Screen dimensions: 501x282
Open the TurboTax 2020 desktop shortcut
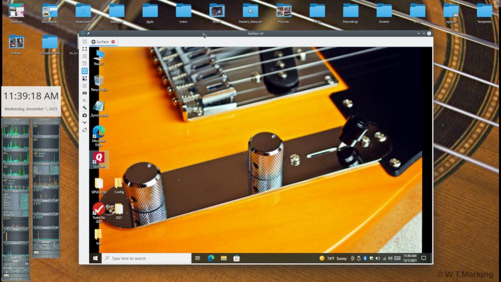(99, 211)
